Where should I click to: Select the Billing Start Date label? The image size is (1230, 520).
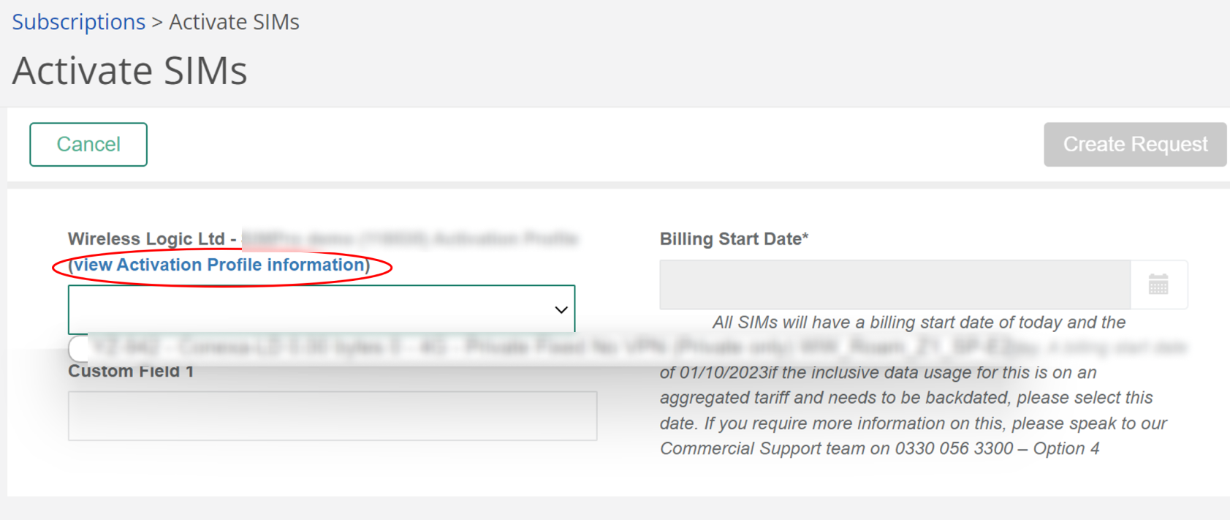point(733,238)
